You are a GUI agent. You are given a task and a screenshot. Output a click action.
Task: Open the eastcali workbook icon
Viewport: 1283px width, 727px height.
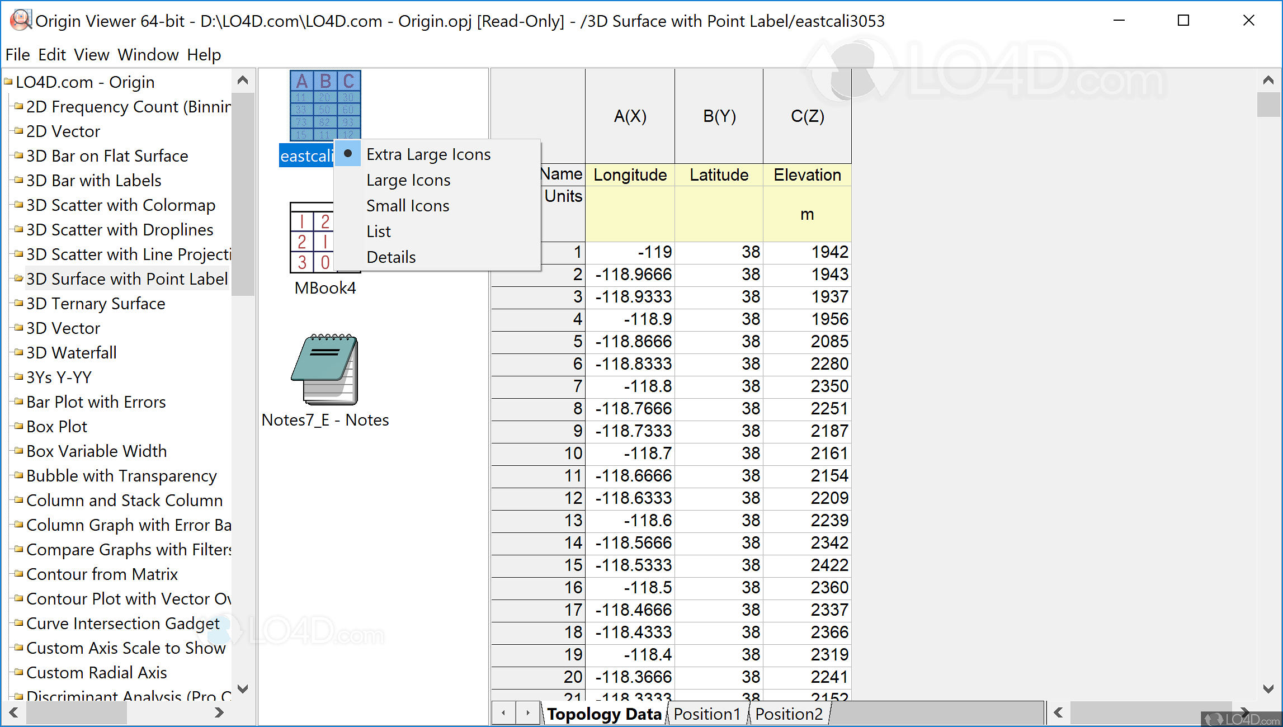click(x=325, y=106)
